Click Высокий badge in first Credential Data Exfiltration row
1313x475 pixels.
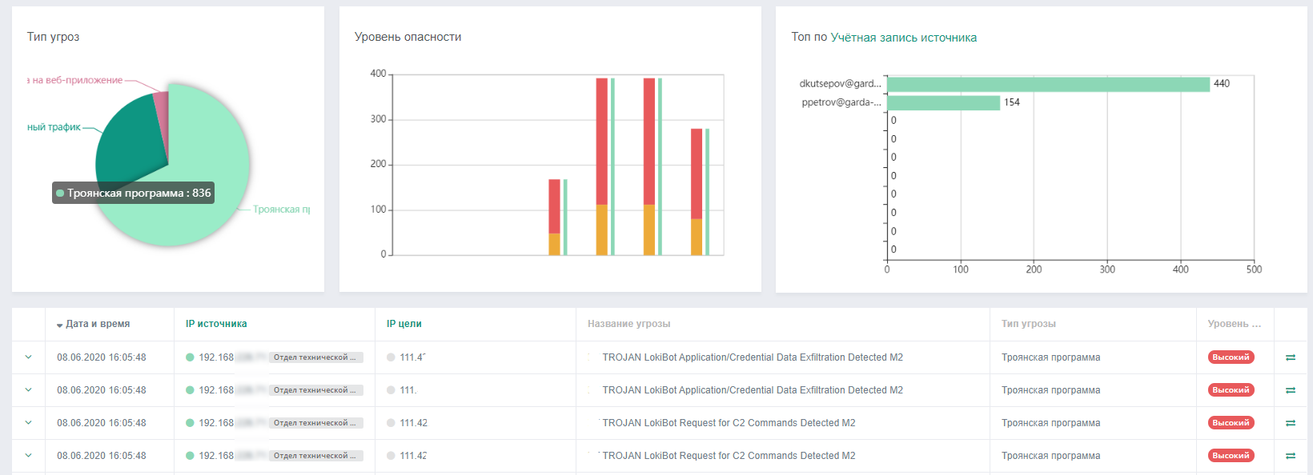tap(1231, 357)
